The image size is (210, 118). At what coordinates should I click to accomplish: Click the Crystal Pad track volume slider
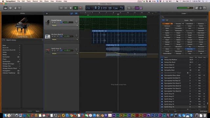coord(68,22)
